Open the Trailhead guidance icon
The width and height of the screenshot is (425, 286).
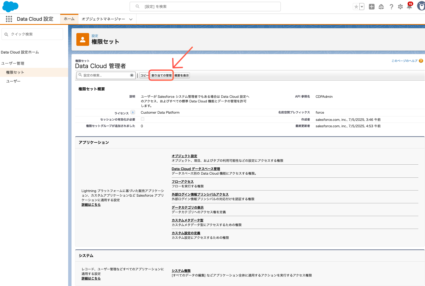pyautogui.click(x=381, y=7)
